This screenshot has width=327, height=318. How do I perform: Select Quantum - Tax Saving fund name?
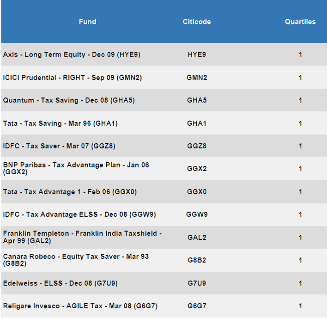point(69,100)
